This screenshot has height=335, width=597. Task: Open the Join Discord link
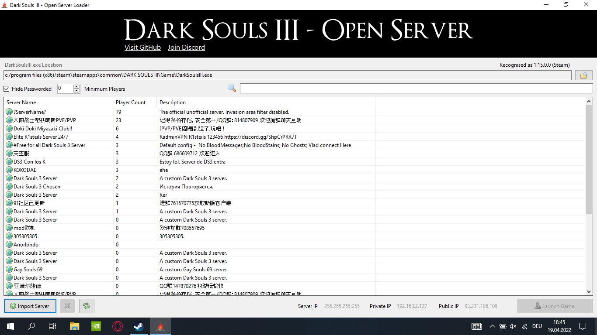point(186,48)
